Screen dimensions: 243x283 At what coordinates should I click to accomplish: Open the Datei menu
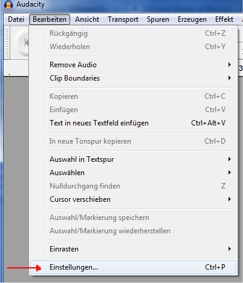coord(16,19)
